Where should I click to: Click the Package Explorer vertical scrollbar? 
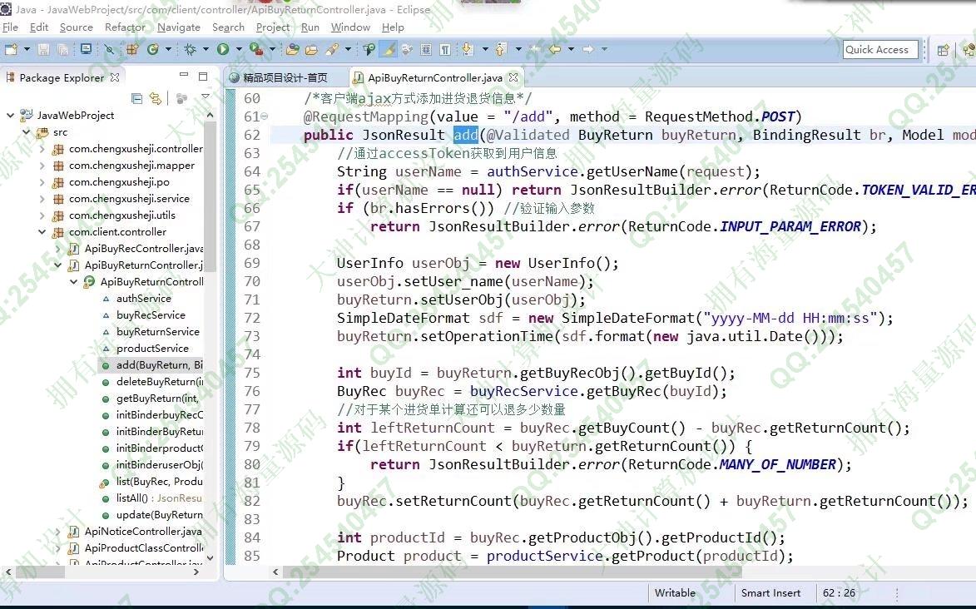point(210,197)
